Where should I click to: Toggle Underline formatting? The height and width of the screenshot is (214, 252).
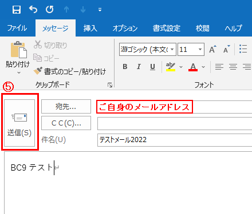point(152,67)
